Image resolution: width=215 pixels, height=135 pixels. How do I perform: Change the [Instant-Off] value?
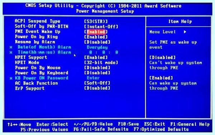[101, 27]
